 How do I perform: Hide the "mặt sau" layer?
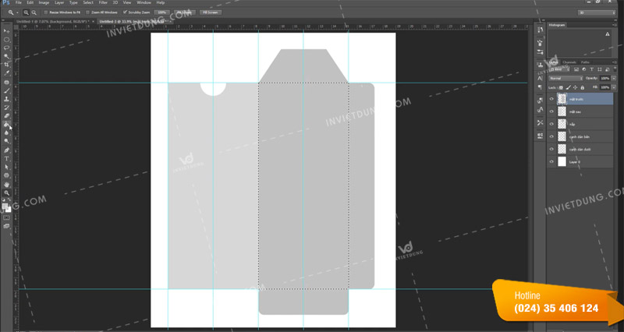(551, 112)
